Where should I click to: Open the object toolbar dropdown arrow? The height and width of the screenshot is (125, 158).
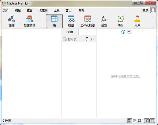tap(87, 41)
